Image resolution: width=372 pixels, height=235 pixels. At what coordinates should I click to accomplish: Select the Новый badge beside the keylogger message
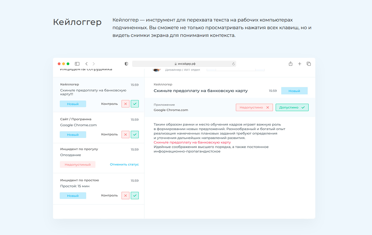coord(294,90)
